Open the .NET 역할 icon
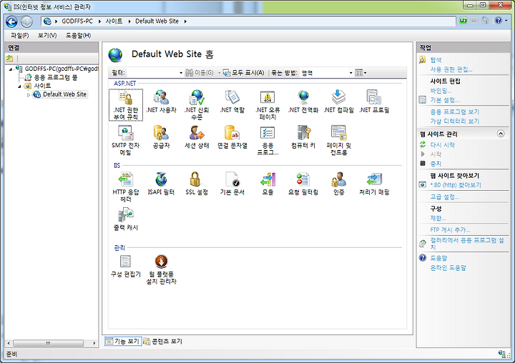515x363 pixels. (x=232, y=101)
